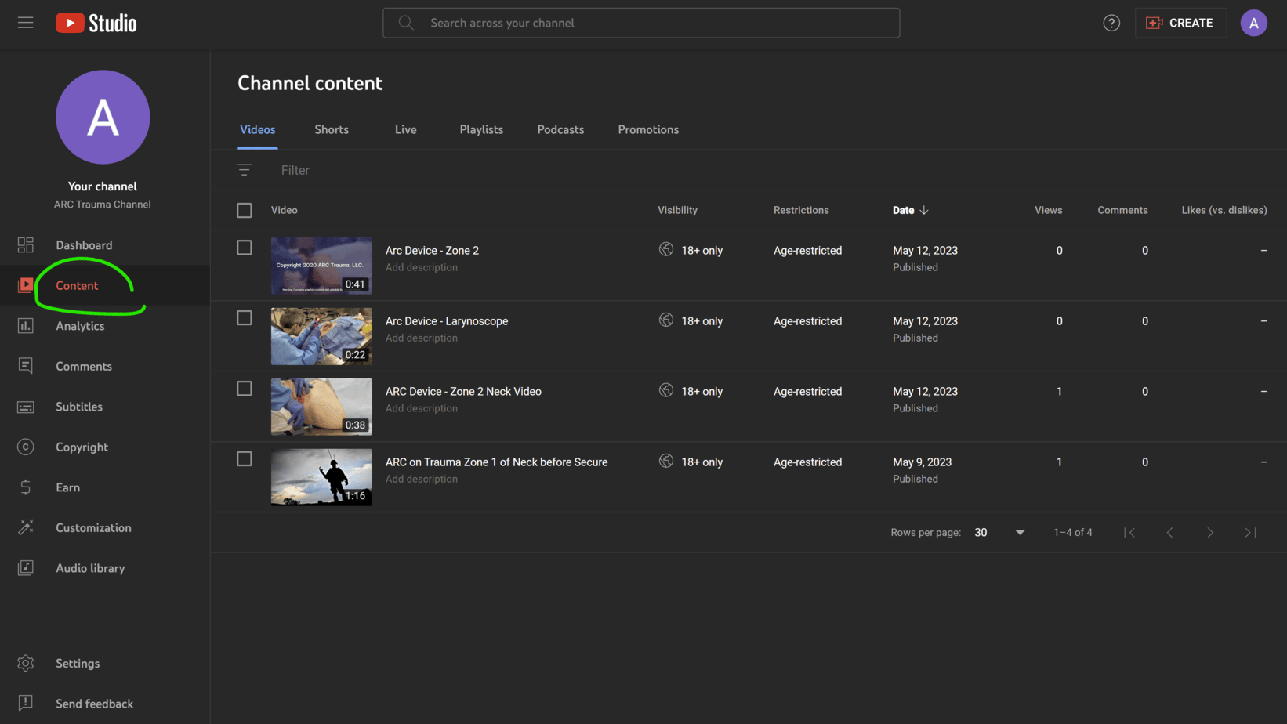This screenshot has width=1287, height=724.
Task: Open the Rows per page dropdown
Action: (999, 533)
